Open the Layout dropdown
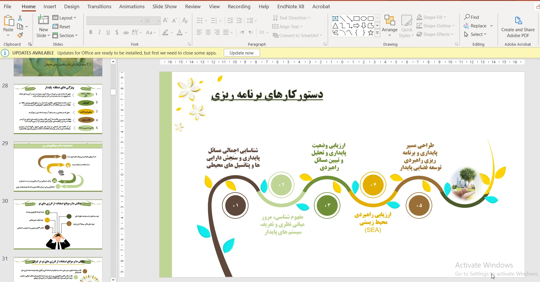This screenshot has width=540, height=282. [64, 18]
